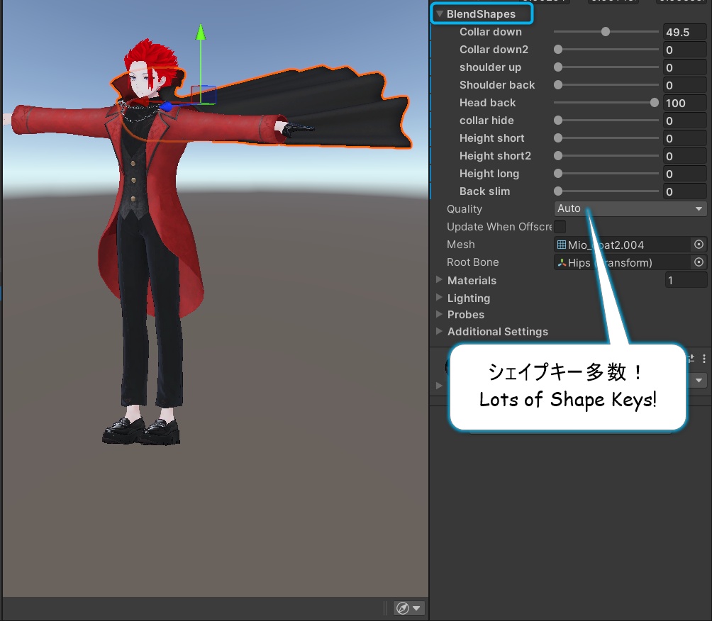Expand the Additional Settings section
Image resolution: width=712 pixels, height=621 pixels.
tap(439, 331)
